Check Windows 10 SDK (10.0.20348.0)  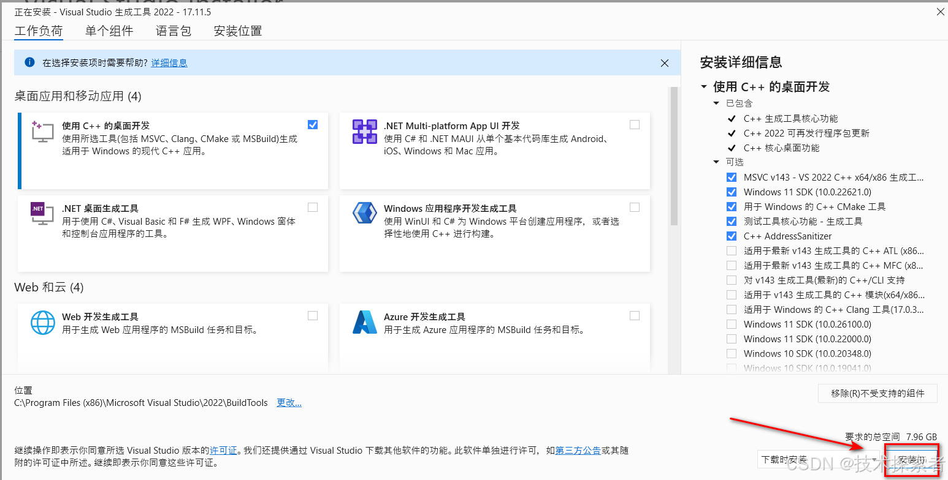tap(732, 353)
